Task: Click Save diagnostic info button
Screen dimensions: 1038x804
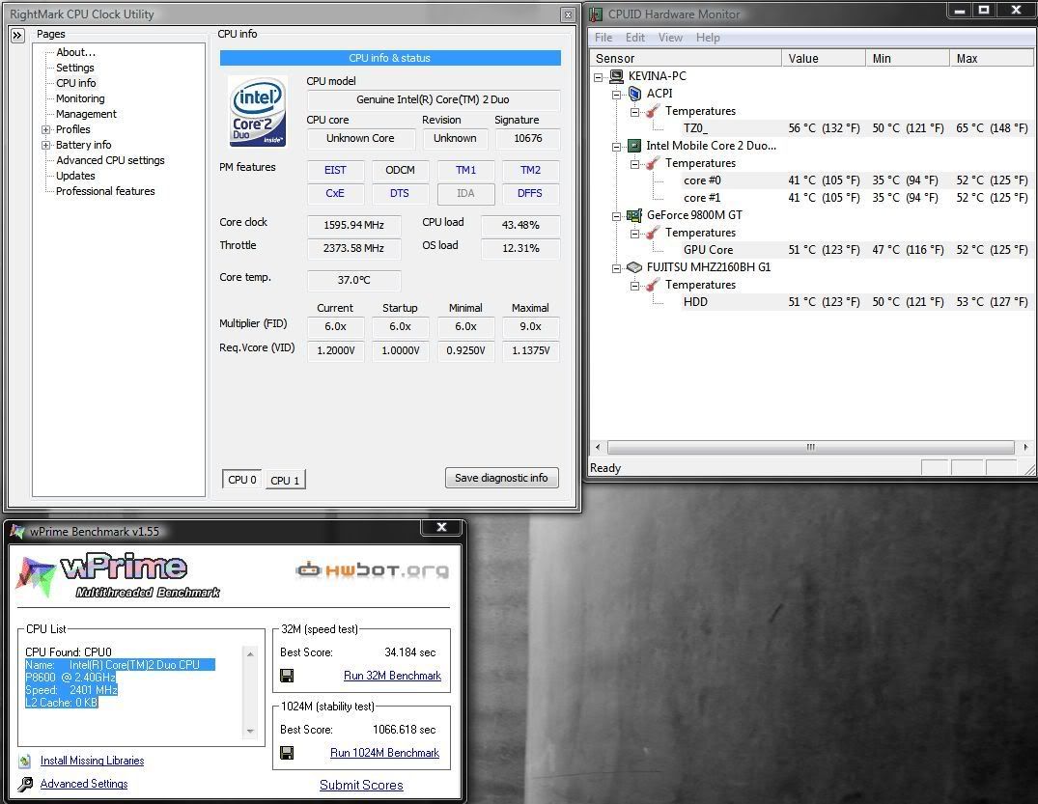Action: pyautogui.click(x=502, y=478)
